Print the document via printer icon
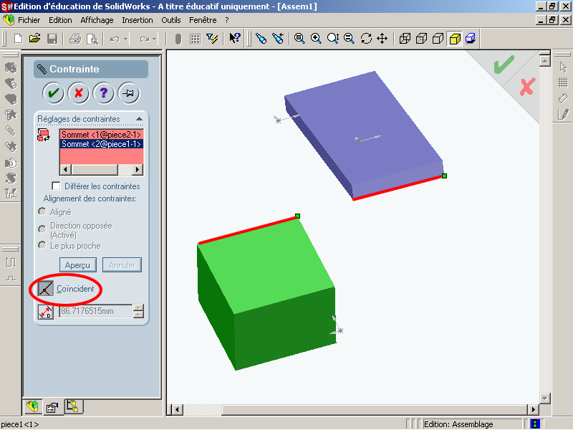This screenshot has width=573, height=430. click(75, 39)
